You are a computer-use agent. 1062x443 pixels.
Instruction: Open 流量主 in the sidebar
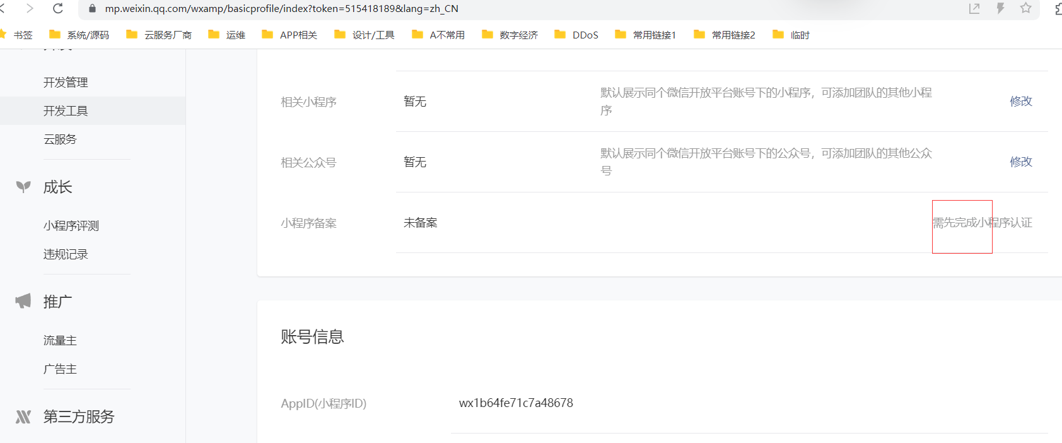(60, 340)
